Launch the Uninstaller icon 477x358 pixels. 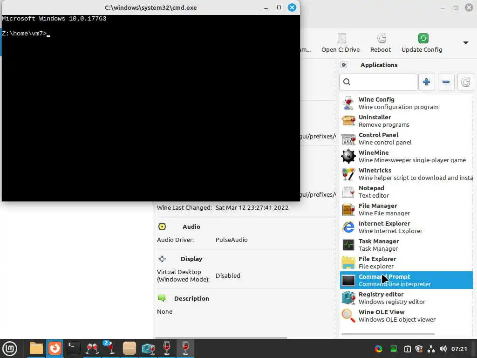tap(348, 121)
